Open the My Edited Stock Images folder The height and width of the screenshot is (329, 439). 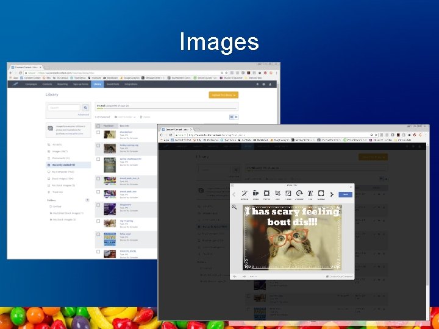[x=66, y=213]
